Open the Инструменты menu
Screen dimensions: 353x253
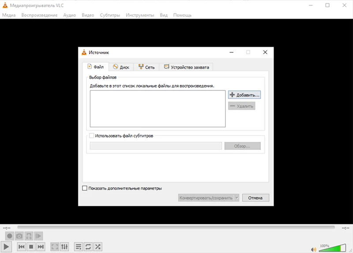pyautogui.click(x=140, y=15)
